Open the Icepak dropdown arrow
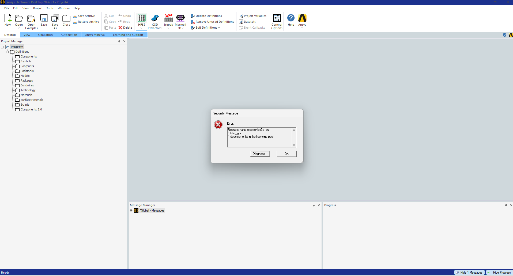Image resolution: width=513 pixels, height=276 pixels. pyautogui.click(x=168, y=28)
